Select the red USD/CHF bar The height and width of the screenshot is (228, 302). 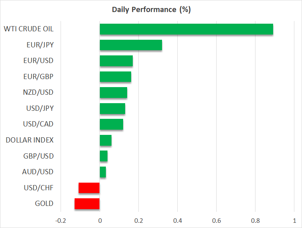(89, 188)
